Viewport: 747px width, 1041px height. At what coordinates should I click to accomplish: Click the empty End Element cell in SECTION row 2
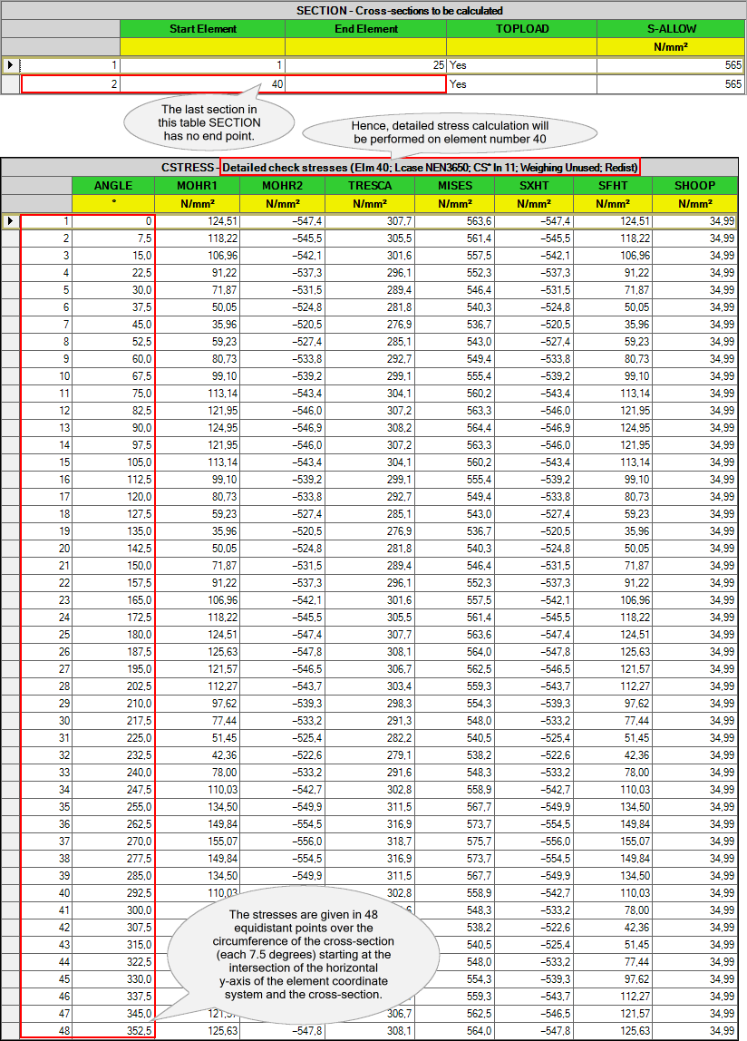click(365, 84)
